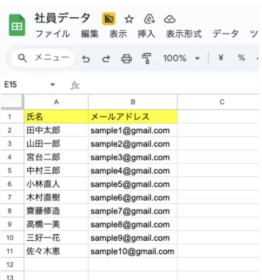The width and height of the screenshot is (262, 280).
Task: Click the add to Drive icon
Action: pos(149,19)
